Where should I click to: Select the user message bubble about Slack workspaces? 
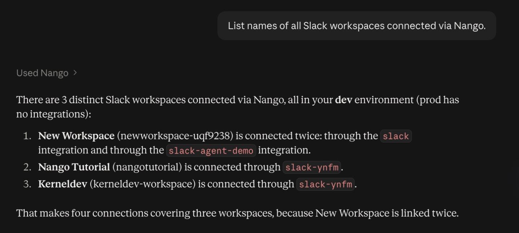click(356, 26)
